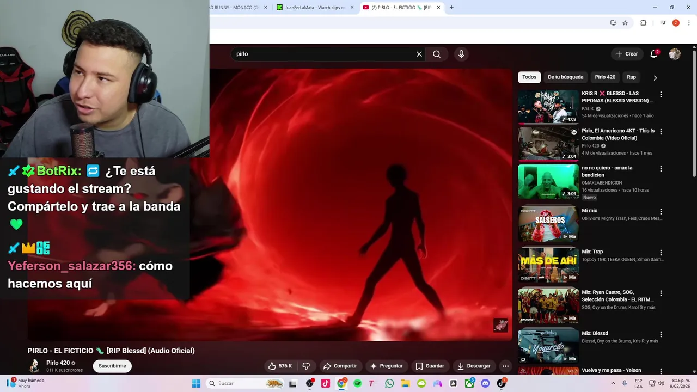This screenshot has width=697, height=392.
Task: Open KRIS R BLESSD Las Piponas thumbnail
Action: point(548,107)
